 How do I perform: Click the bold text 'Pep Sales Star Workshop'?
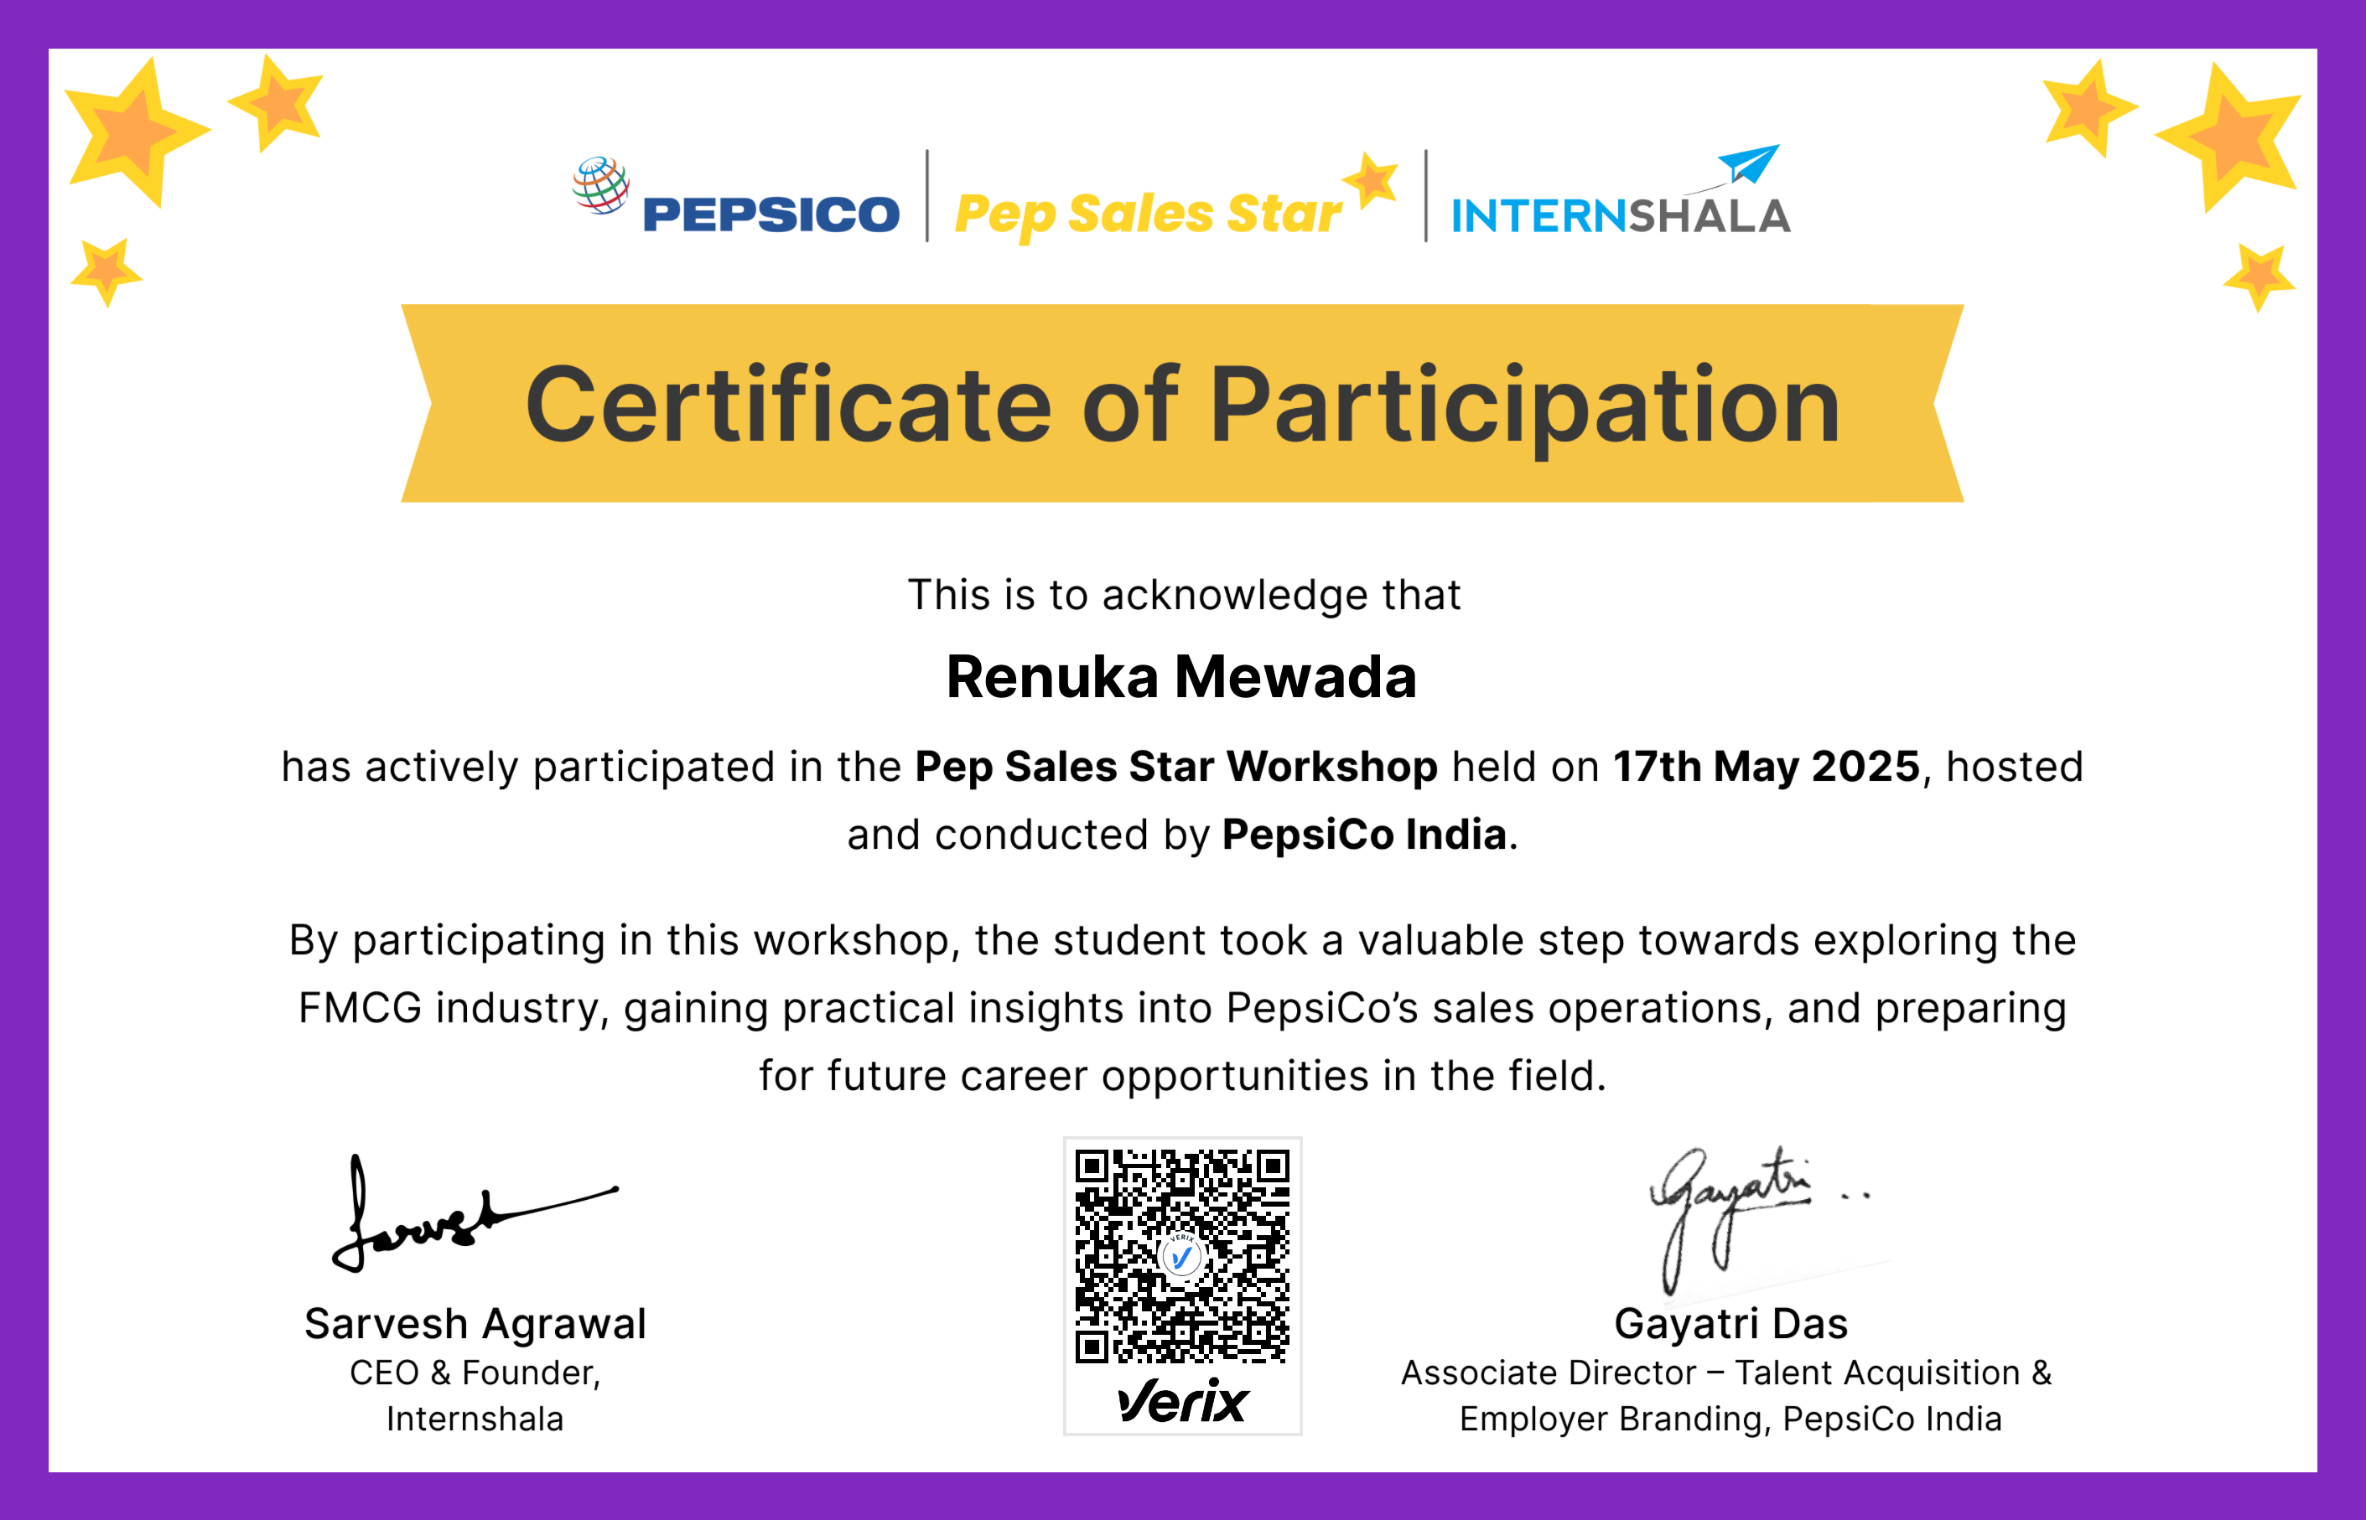(1176, 767)
